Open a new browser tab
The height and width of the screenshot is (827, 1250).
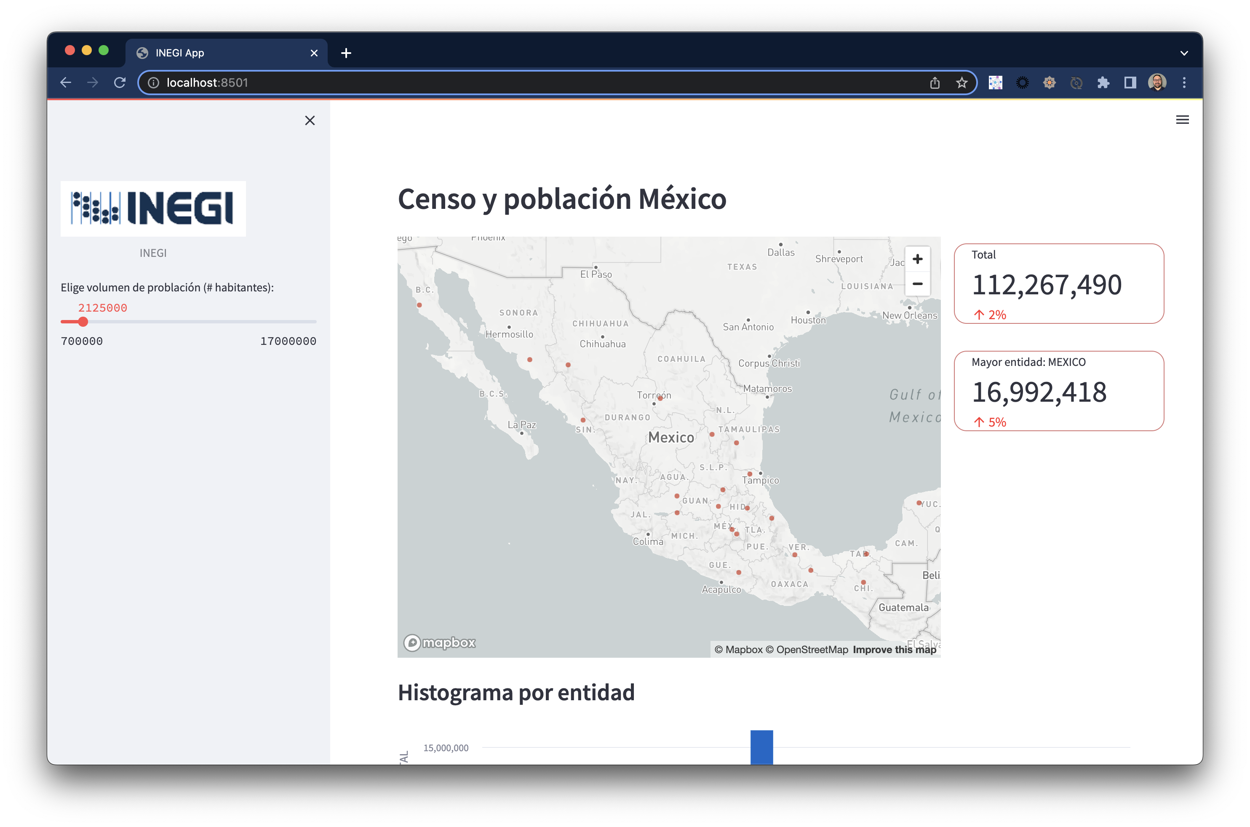[346, 53]
